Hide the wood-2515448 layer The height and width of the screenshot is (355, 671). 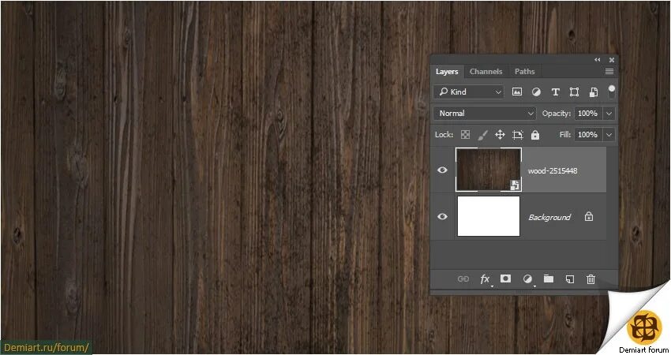click(x=443, y=170)
